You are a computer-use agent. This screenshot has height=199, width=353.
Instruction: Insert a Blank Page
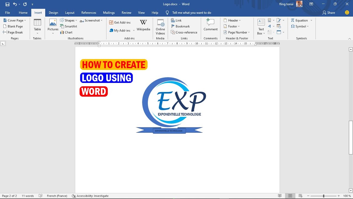tap(13, 26)
